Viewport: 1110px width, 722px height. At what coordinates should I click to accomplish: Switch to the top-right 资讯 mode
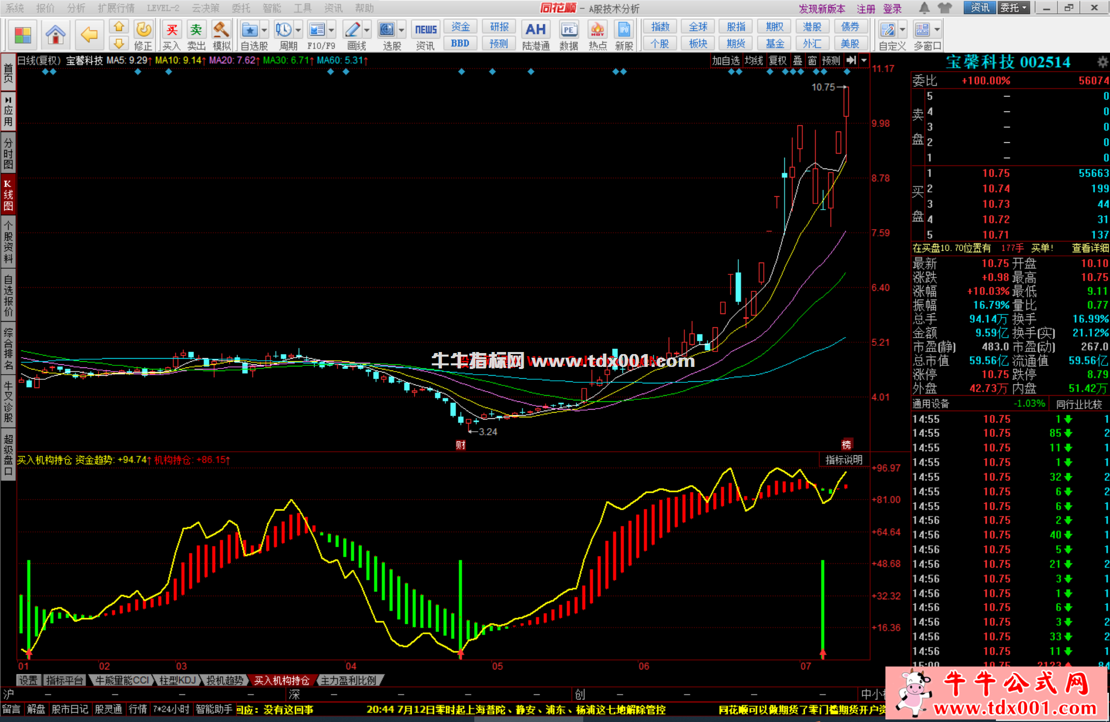[980, 8]
